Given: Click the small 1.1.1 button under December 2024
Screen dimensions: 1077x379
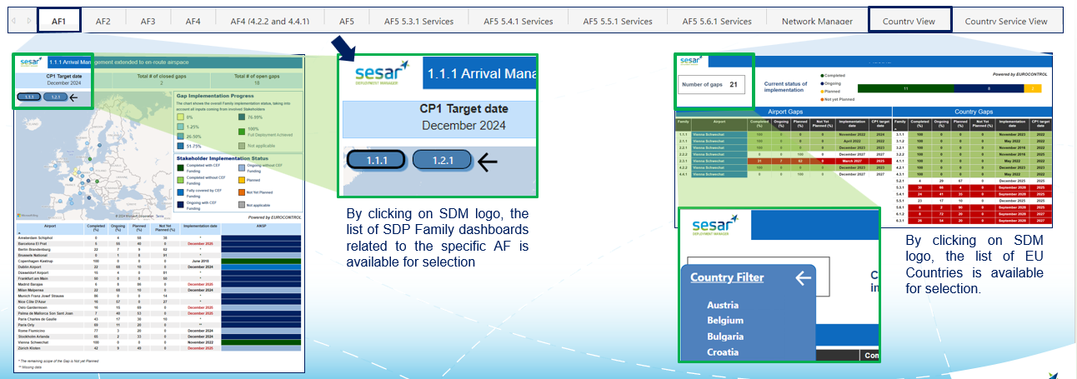Looking at the screenshot, I should pyautogui.click(x=28, y=97).
